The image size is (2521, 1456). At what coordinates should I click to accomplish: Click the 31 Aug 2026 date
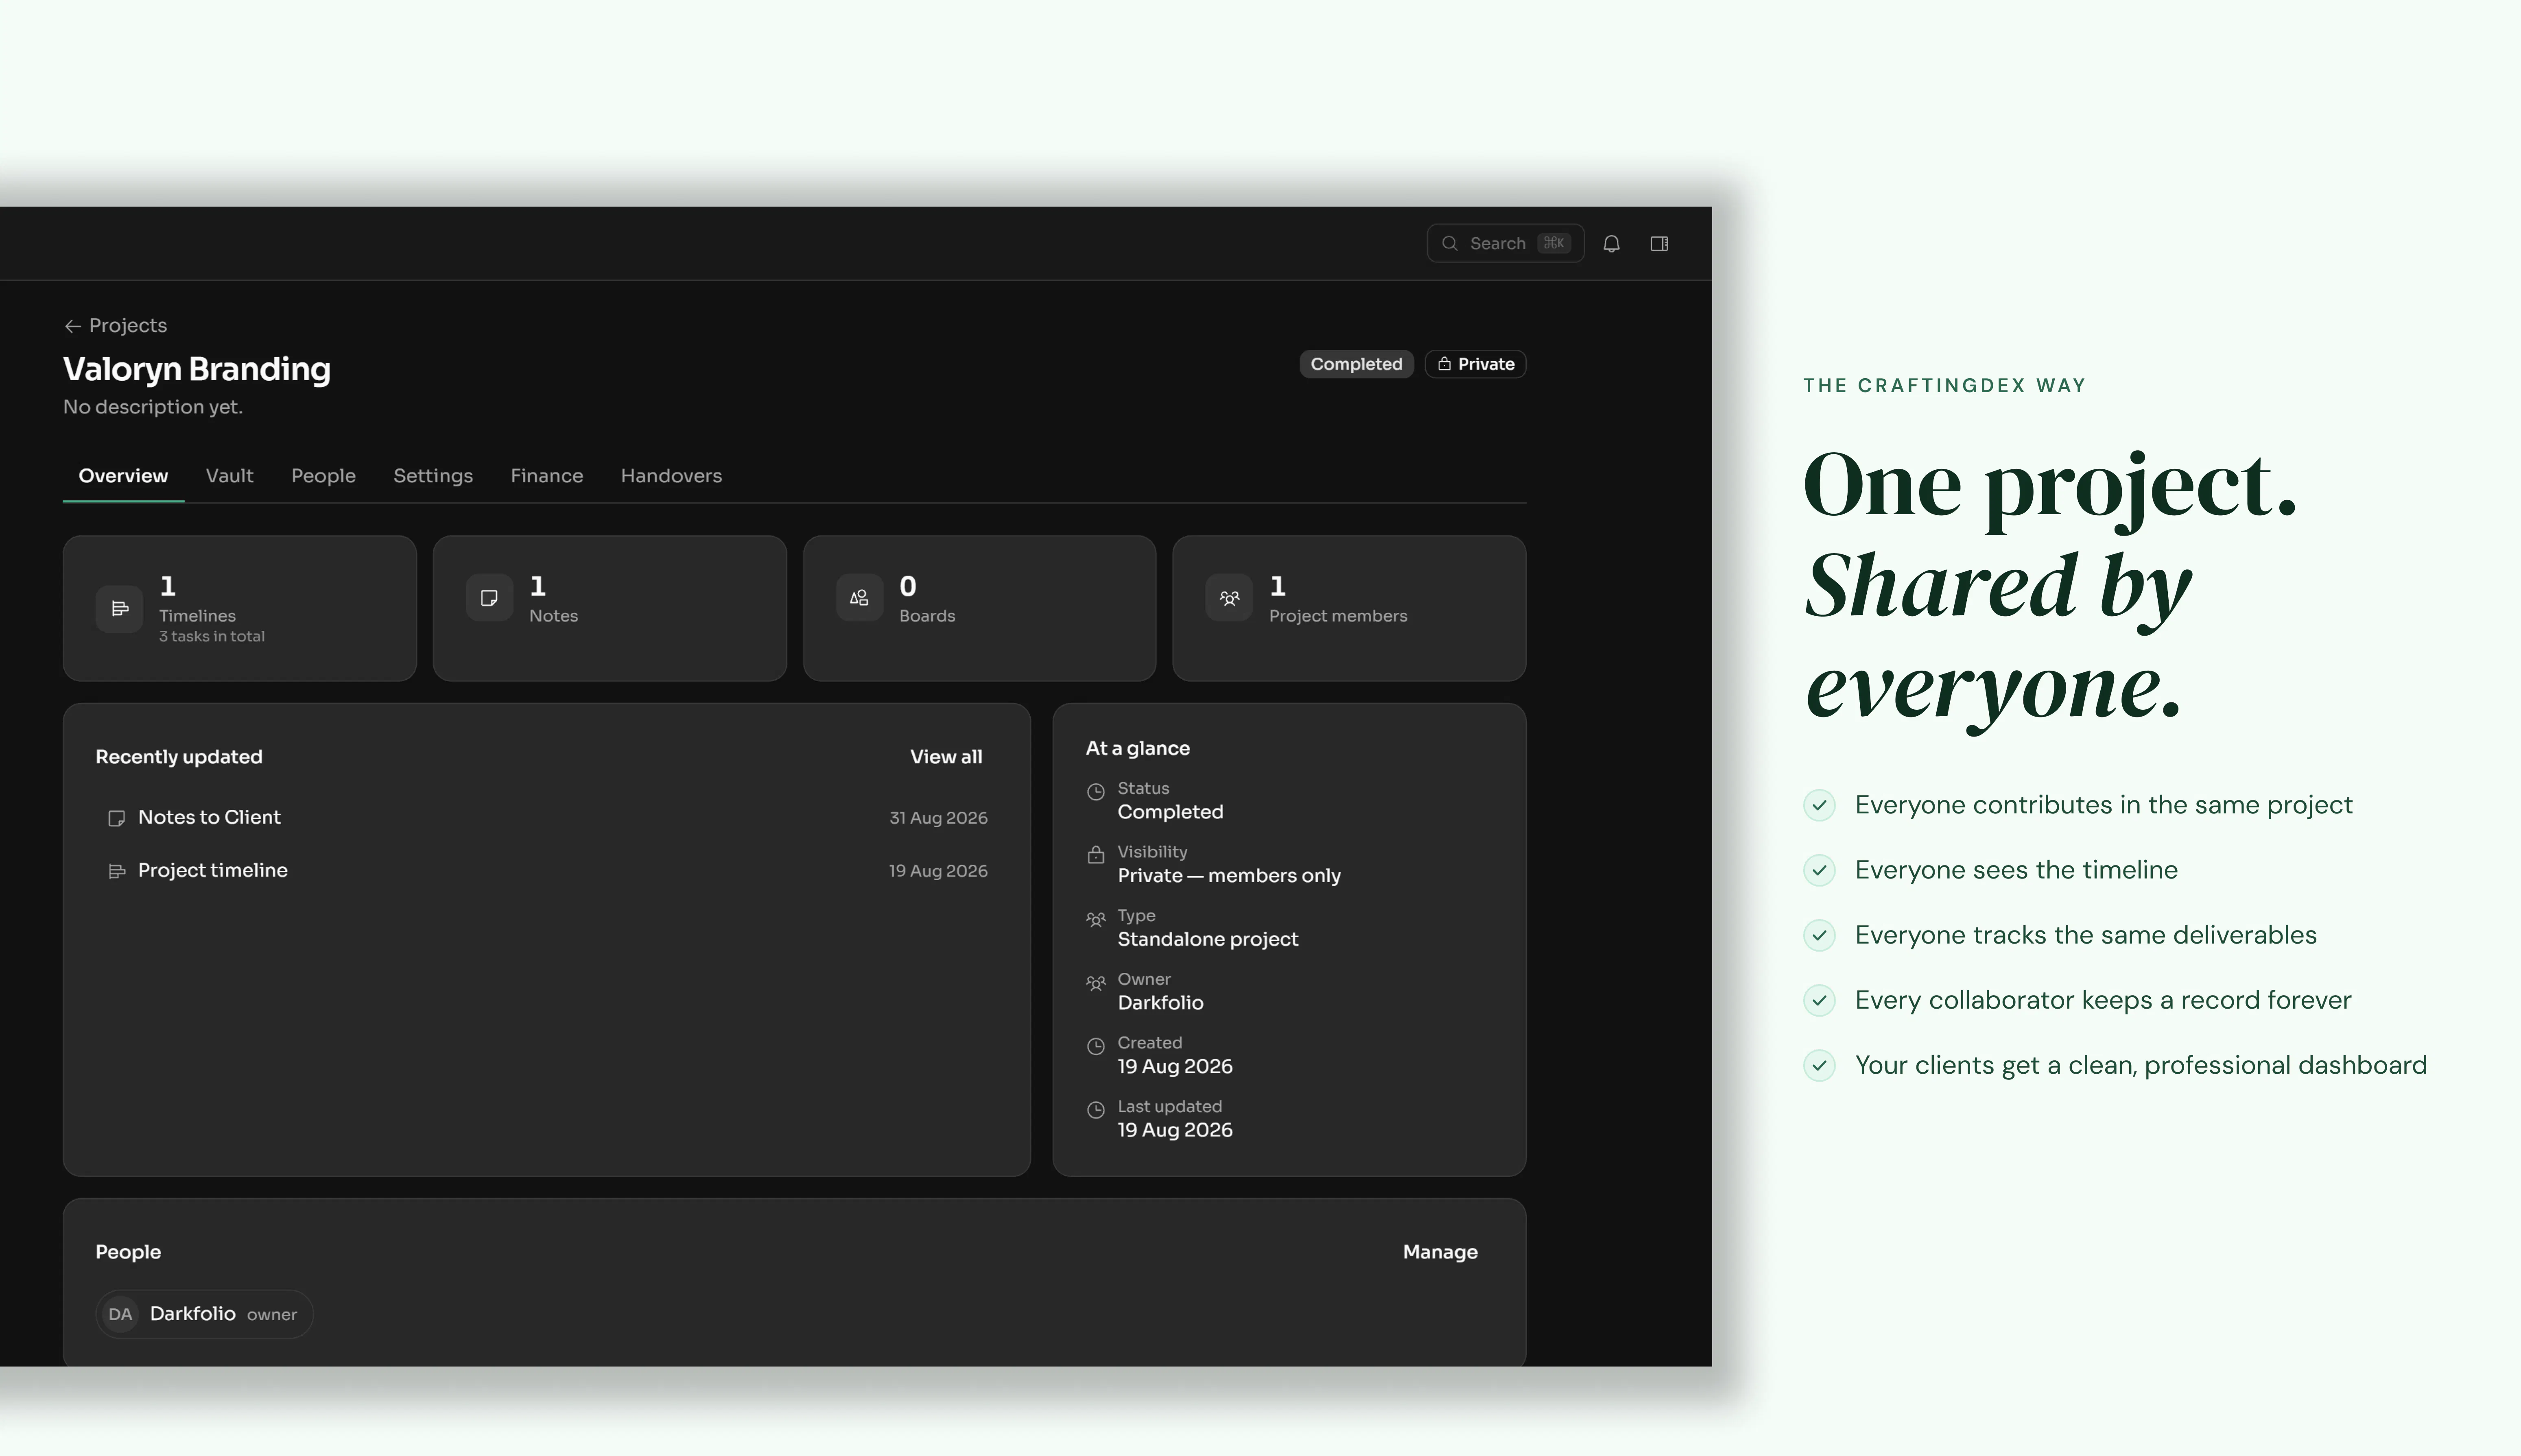[938, 818]
